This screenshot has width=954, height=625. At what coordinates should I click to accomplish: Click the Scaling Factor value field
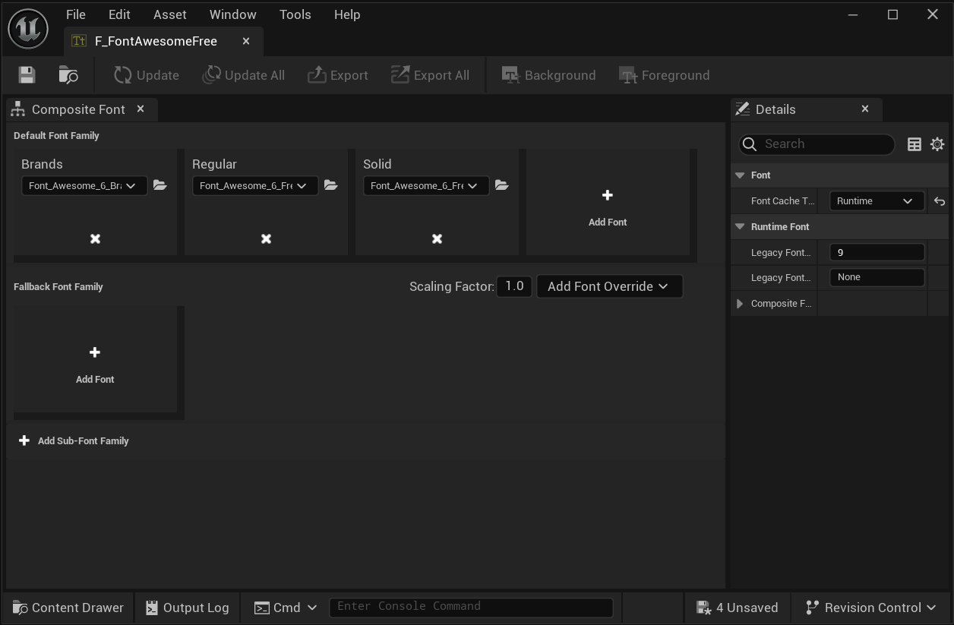tap(514, 286)
